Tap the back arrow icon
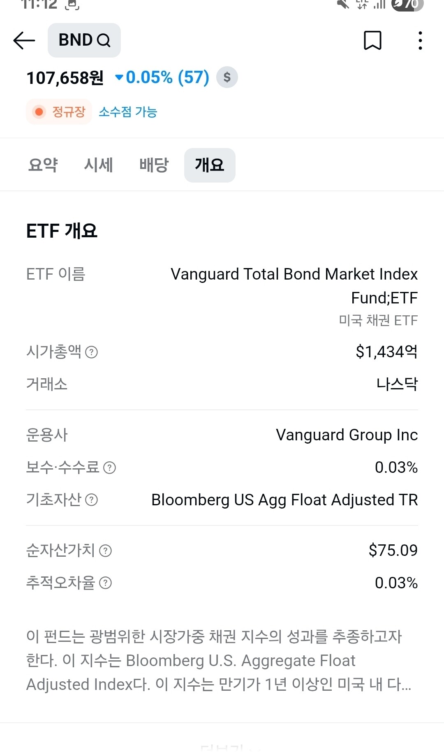Image resolution: width=444 pixels, height=752 pixels. (x=24, y=40)
